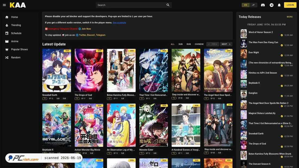Open That Time I Got Reincarnated poster
The height and width of the screenshot is (168, 299).
point(154,71)
